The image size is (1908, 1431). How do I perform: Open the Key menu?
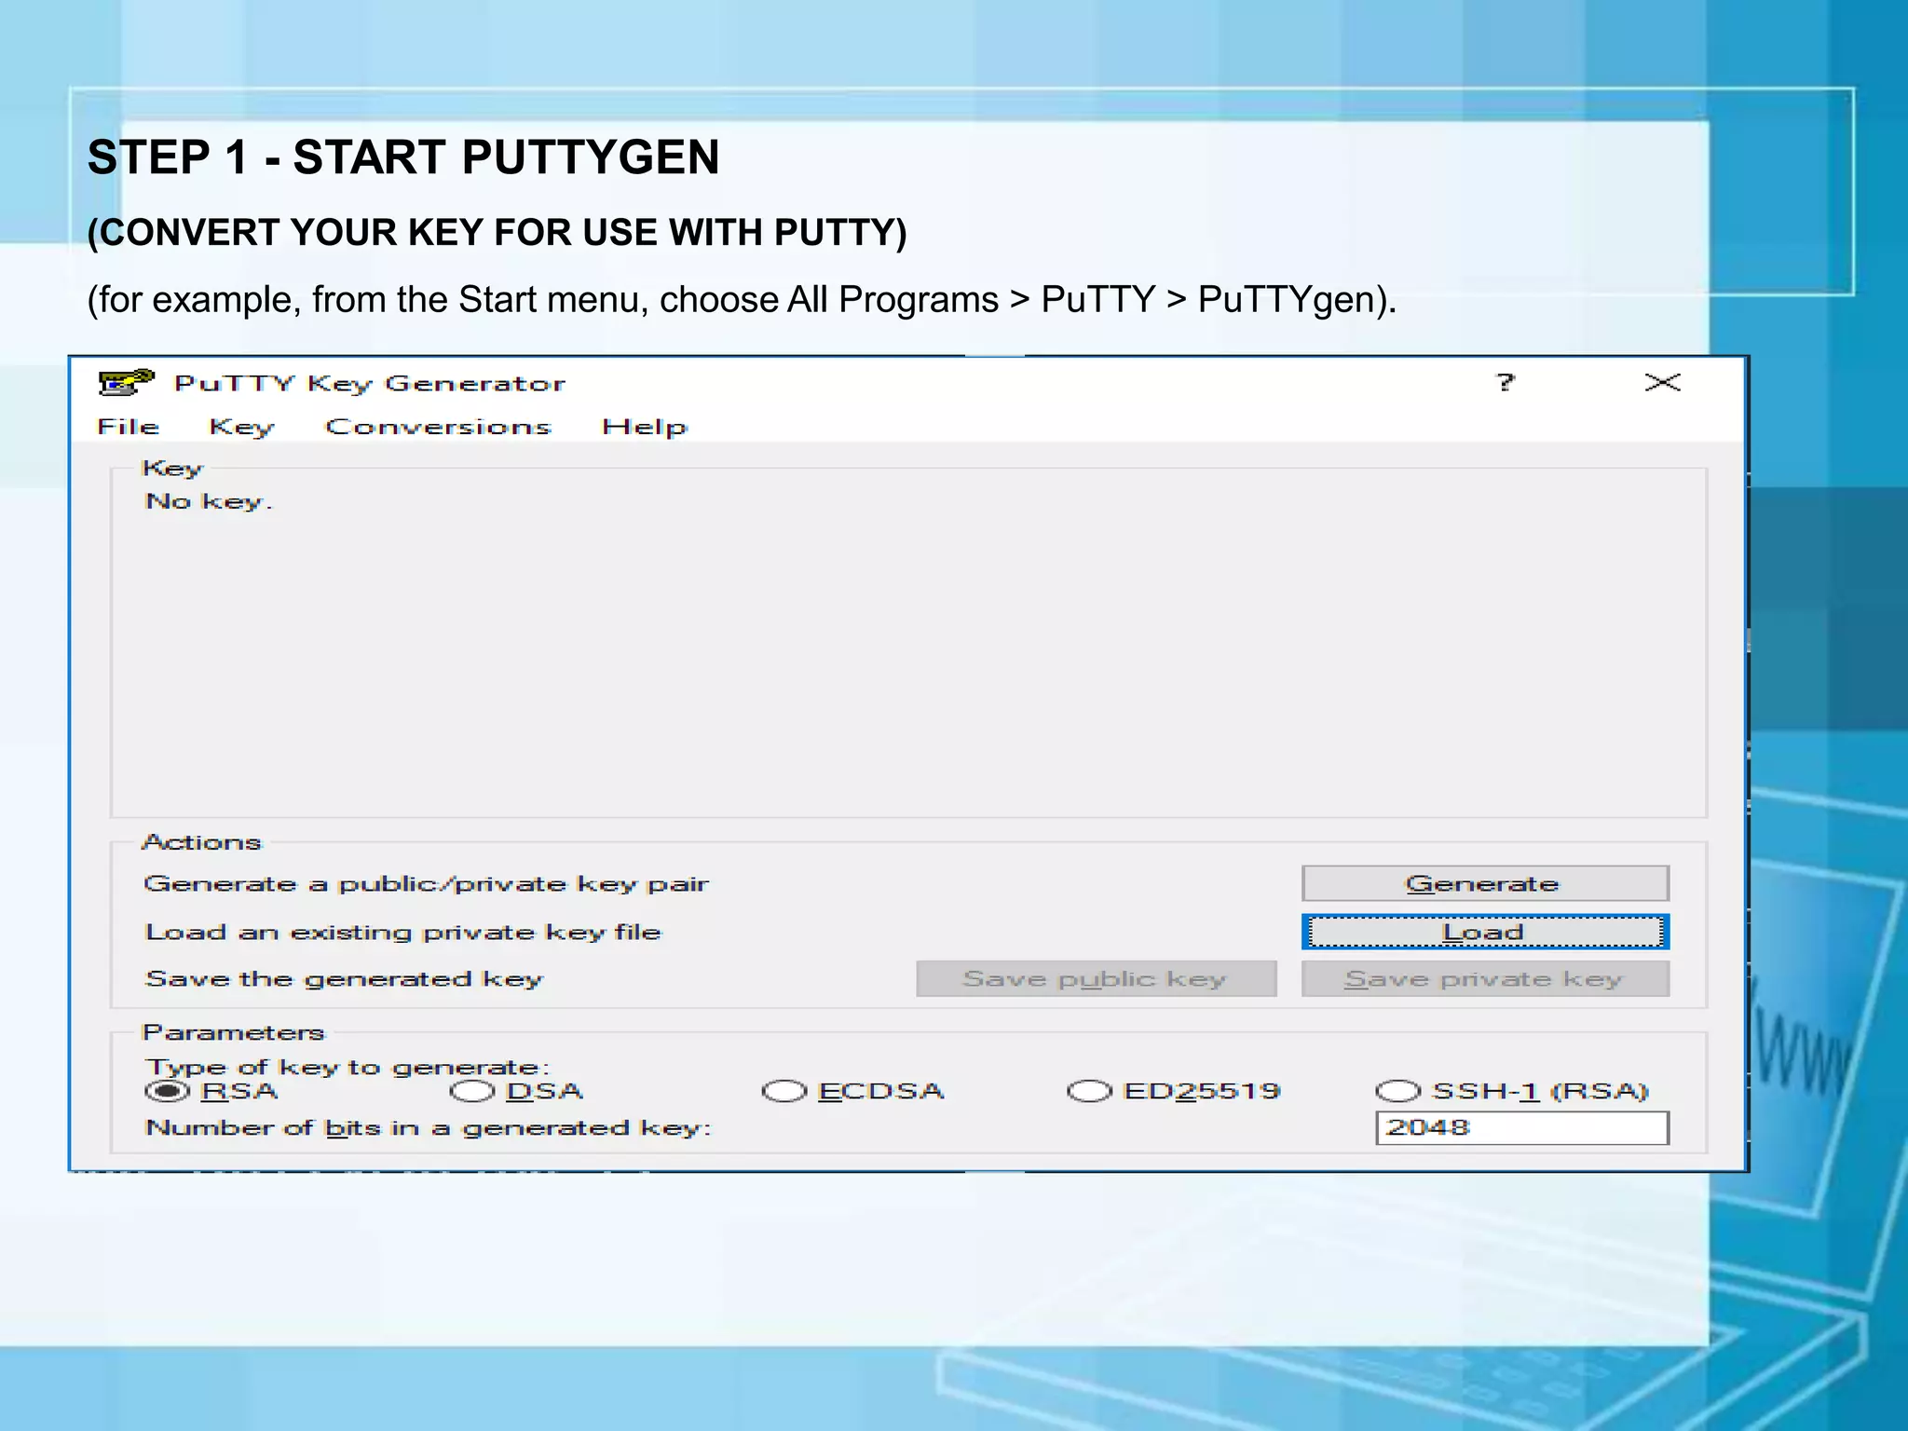click(x=241, y=428)
